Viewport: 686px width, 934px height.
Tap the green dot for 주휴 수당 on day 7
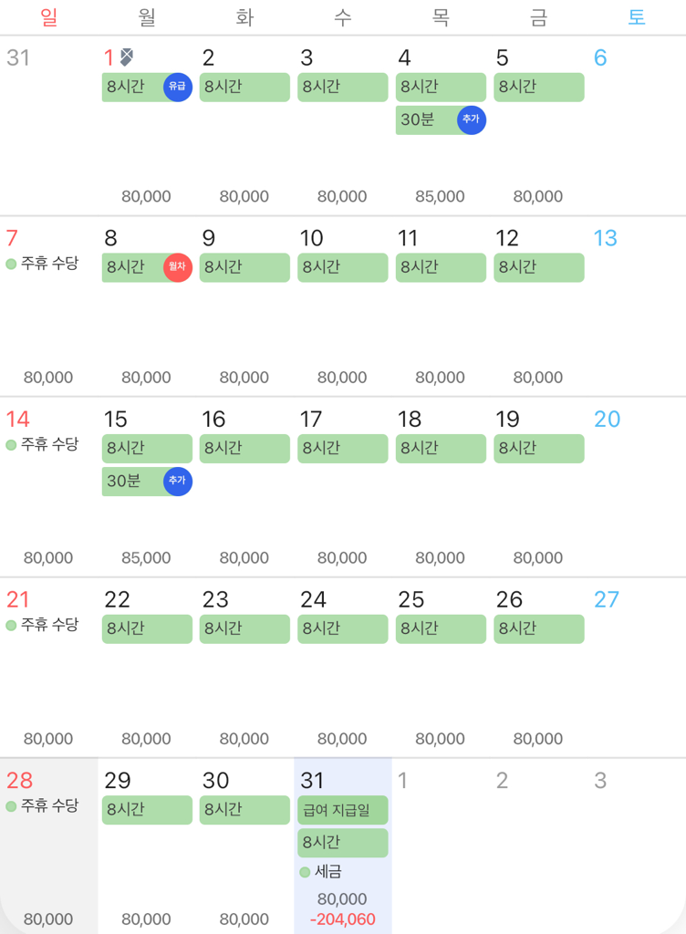click(x=11, y=265)
